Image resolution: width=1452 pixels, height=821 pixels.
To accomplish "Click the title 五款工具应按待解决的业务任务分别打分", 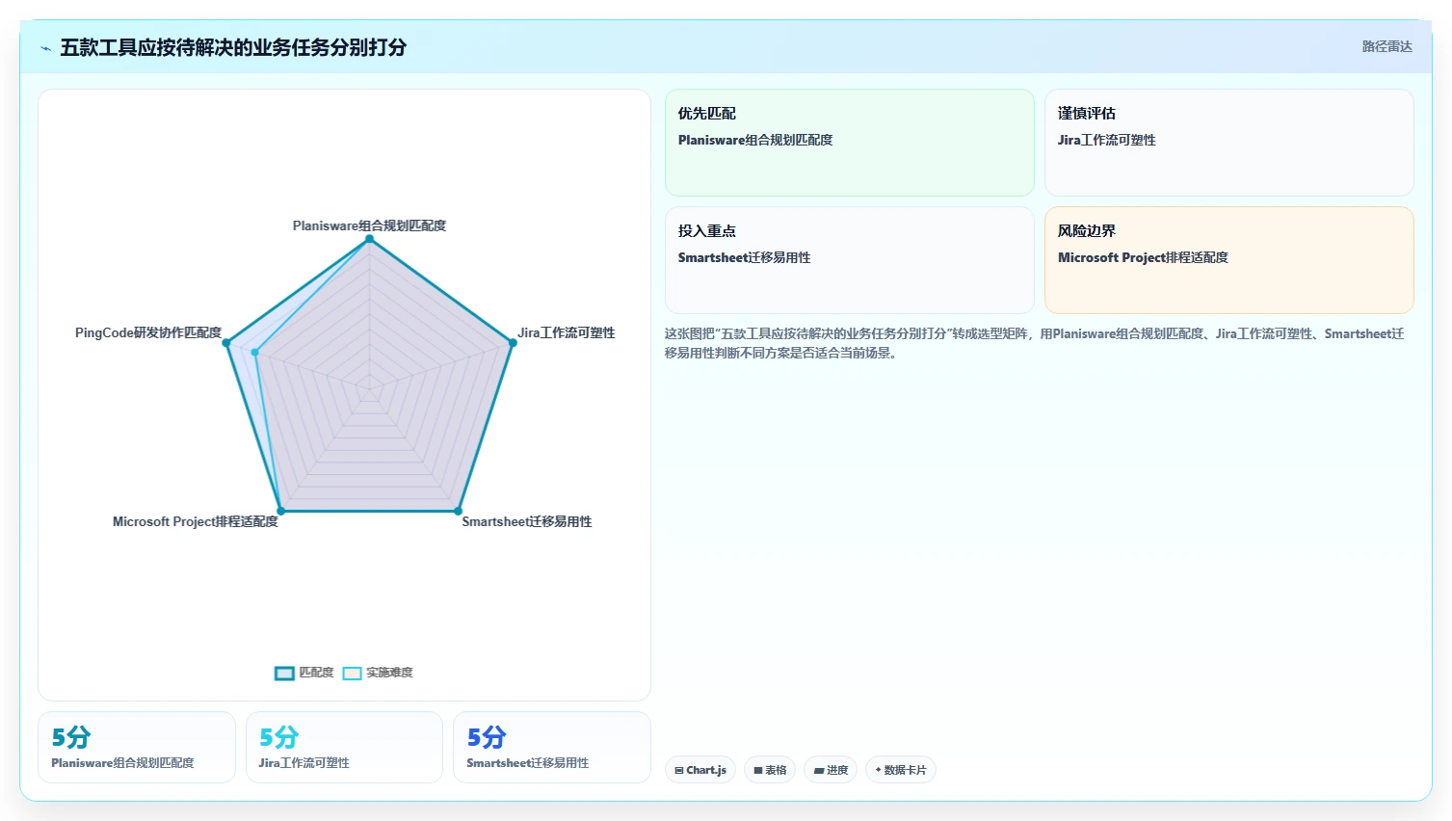I will [x=233, y=47].
